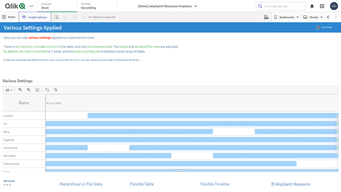Open the Notes panel
The image size is (341, 192).
pos(9,17)
